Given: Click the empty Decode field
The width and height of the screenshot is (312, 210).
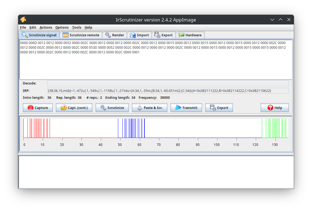Looking at the screenshot, I should [x=168, y=83].
